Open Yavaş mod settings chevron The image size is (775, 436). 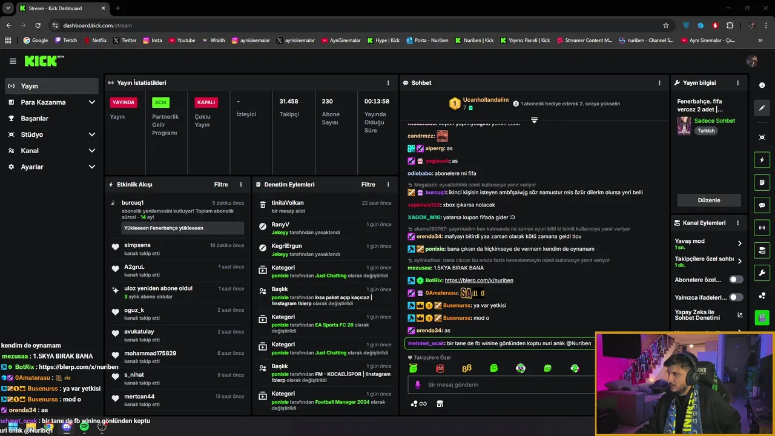click(x=739, y=243)
